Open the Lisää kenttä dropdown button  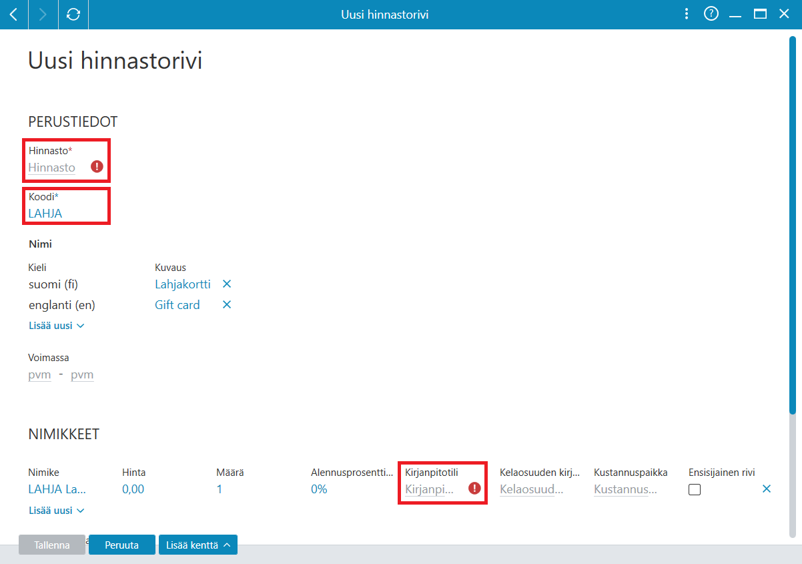[198, 545]
